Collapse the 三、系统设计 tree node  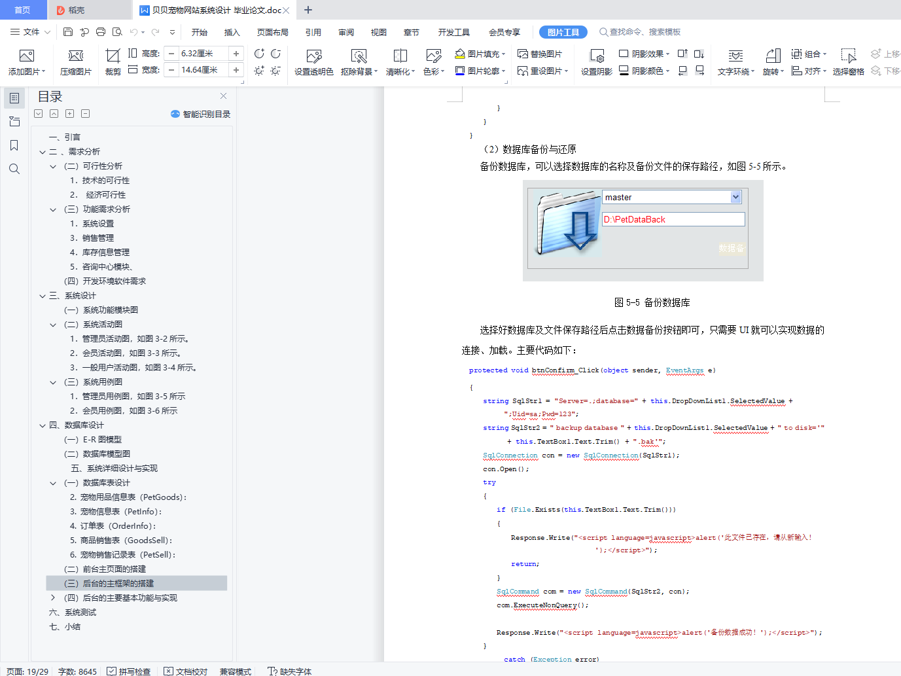(x=43, y=296)
